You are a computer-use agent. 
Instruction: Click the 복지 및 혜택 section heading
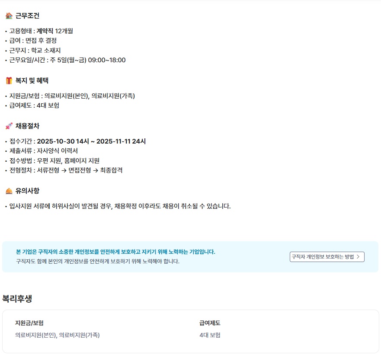[x=32, y=80]
